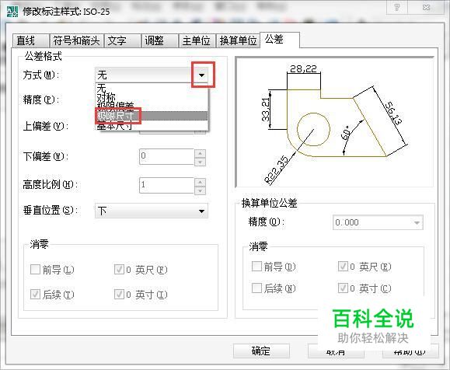Close the 修改标注样式 dialog
This screenshot has width=450, height=370.
tap(426, 8)
